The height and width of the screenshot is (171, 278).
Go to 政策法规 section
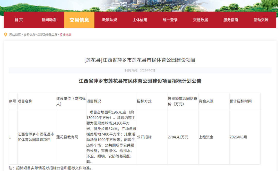point(110,20)
